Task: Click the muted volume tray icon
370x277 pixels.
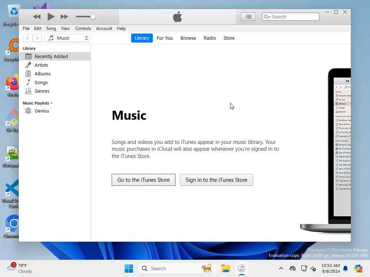Action: [x=313, y=268]
